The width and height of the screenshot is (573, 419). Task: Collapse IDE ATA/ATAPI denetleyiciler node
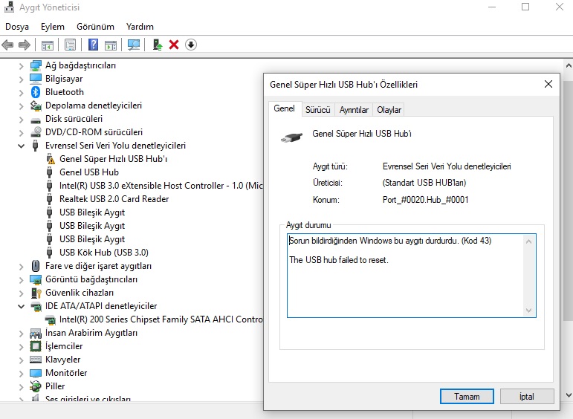click(x=22, y=306)
